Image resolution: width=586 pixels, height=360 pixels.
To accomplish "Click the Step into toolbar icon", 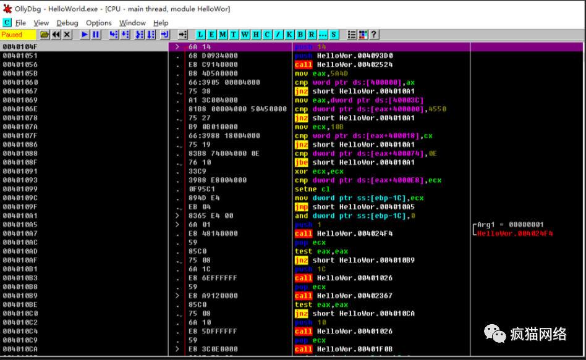I will [114, 35].
